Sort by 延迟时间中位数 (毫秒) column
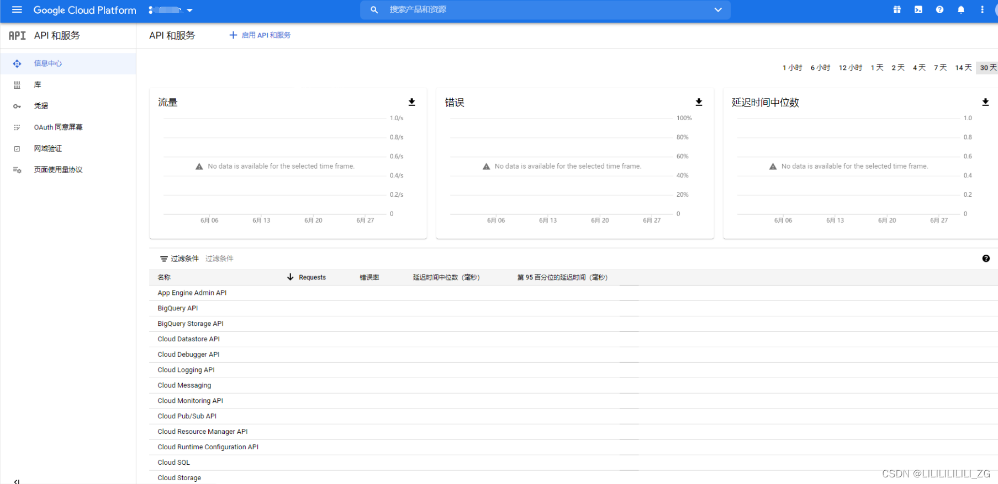 pyautogui.click(x=446, y=277)
